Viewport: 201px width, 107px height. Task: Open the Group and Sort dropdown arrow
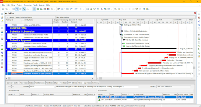point(78,9)
